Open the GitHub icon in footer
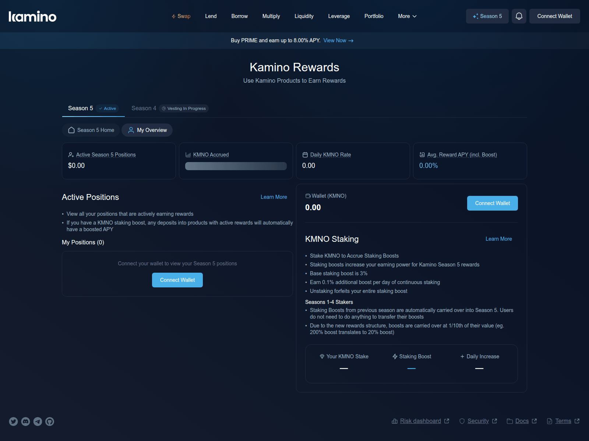 [x=49, y=422]
